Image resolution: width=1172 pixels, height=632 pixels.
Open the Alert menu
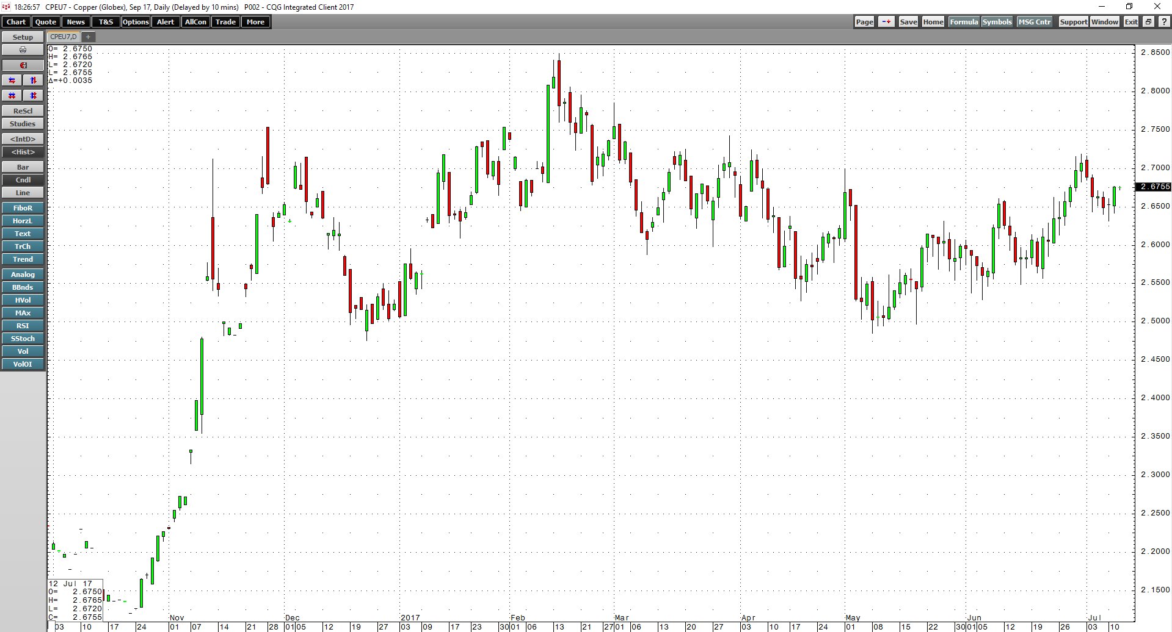coord(166,22)
